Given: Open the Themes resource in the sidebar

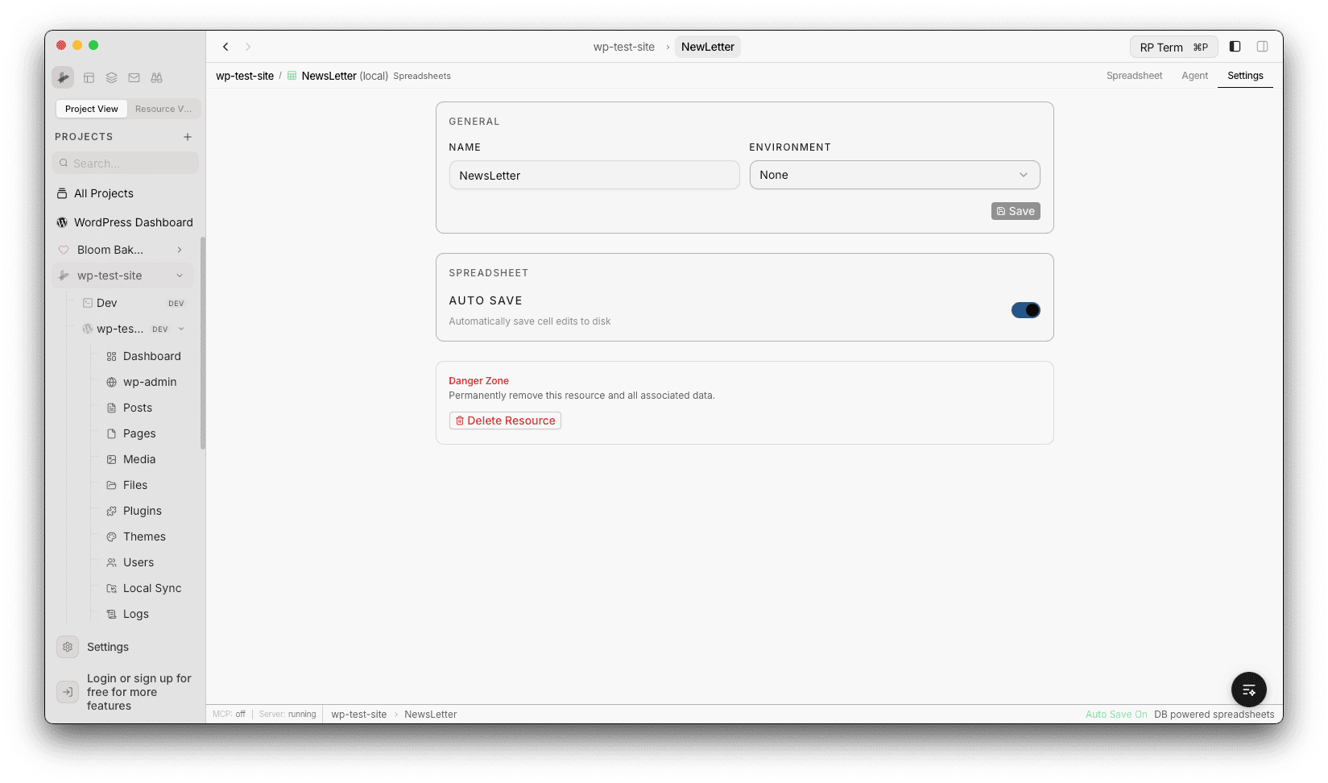Looking at the screenshot, I should pyautogui.click(x=145, y=536).
